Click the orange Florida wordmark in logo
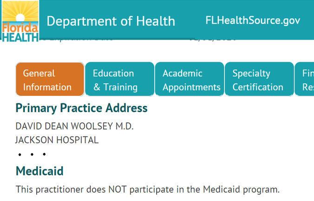 click(x=20, y=27)
